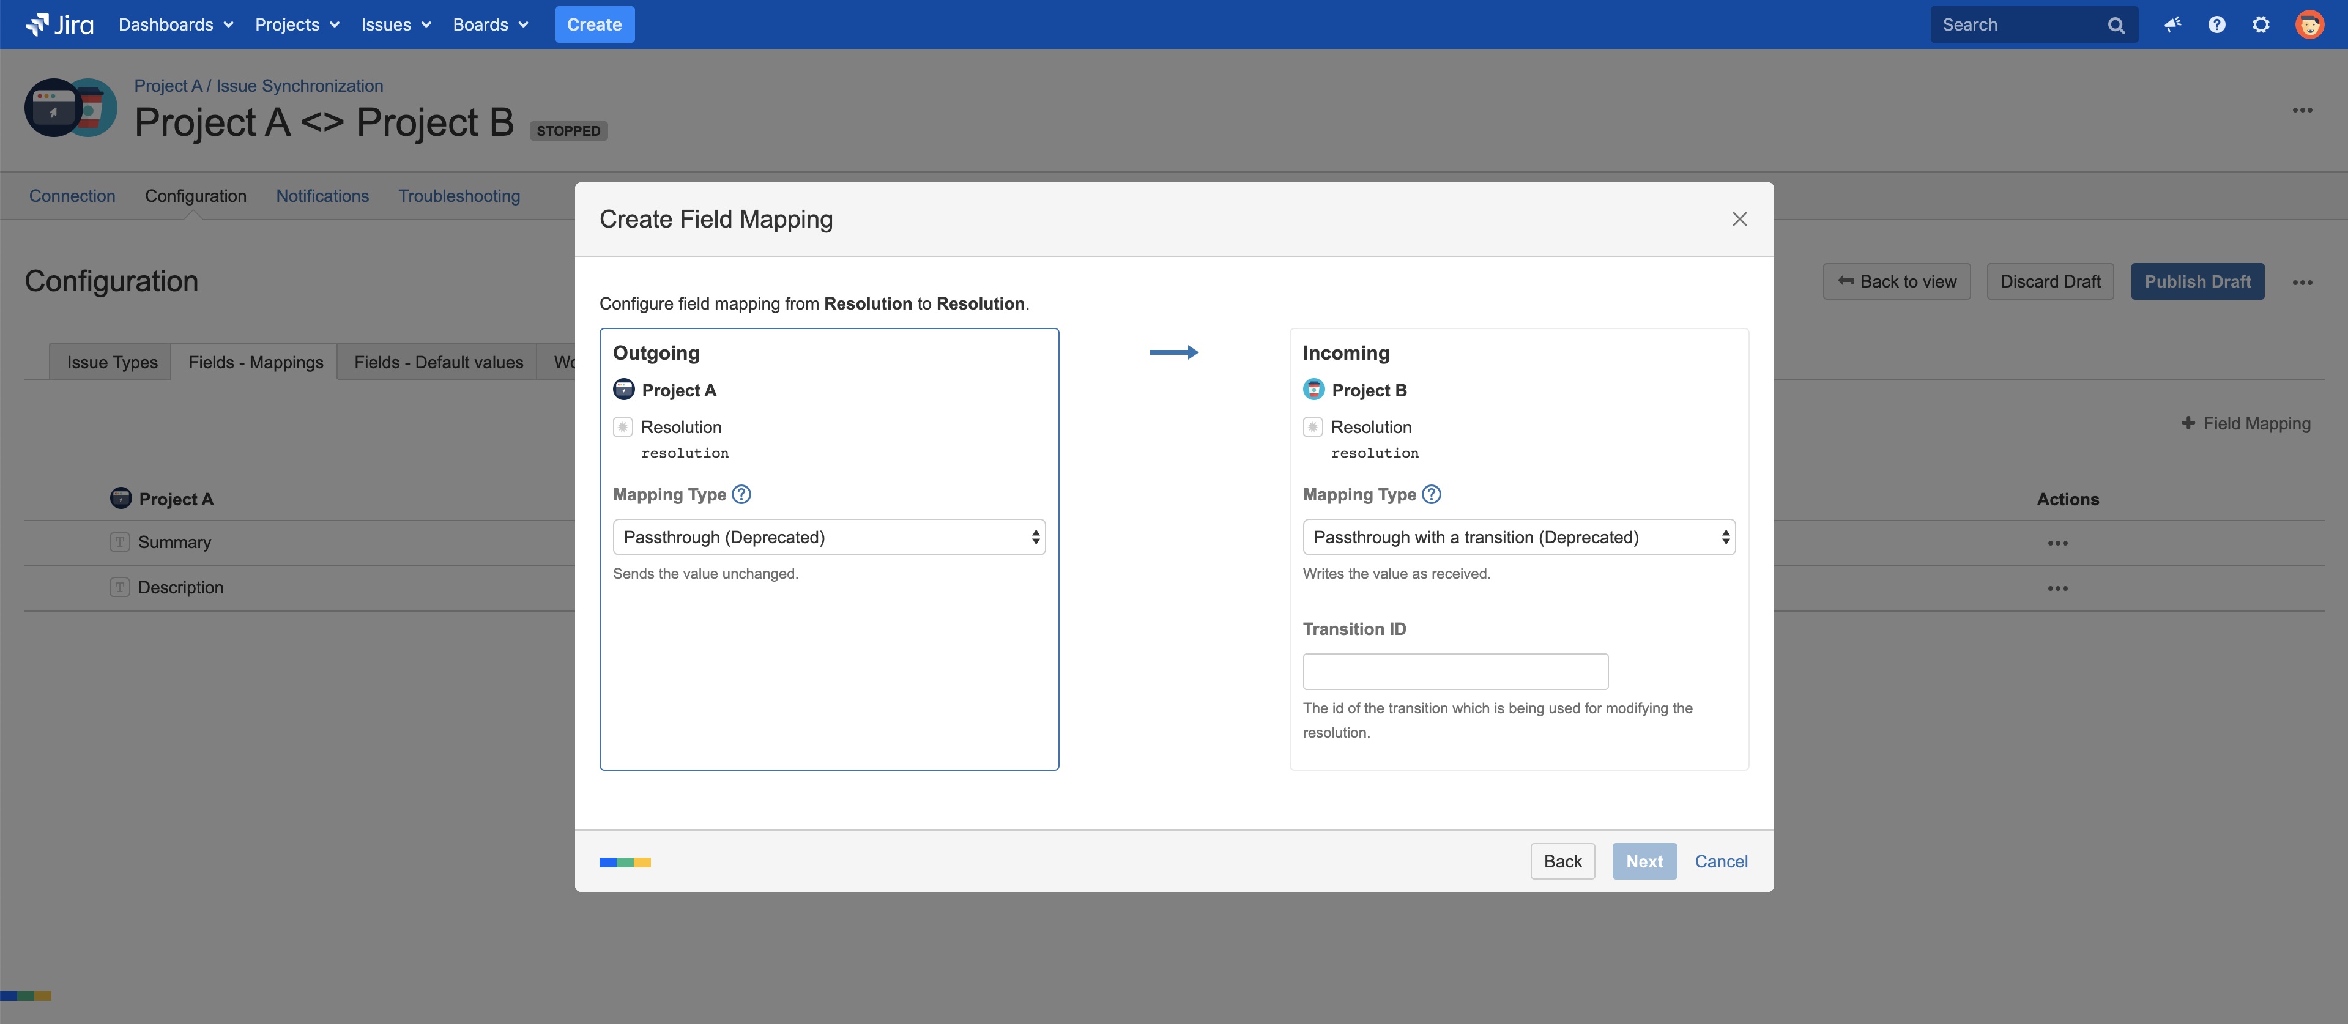
Task: Click the Publish Draft button
Action: coord(2197,281)
